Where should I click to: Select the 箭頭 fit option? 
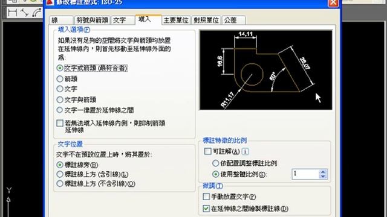[x=67, y=79]
